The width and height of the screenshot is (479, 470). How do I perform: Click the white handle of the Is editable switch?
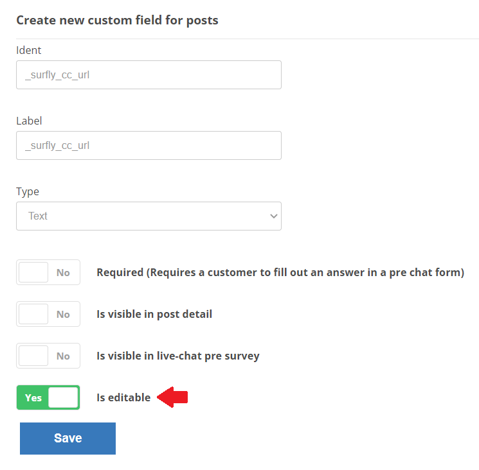[x=63, y=397]
